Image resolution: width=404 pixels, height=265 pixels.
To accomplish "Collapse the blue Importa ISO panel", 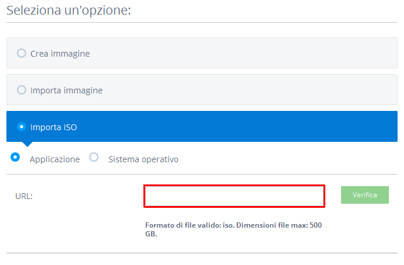I will tap(202, 127).
